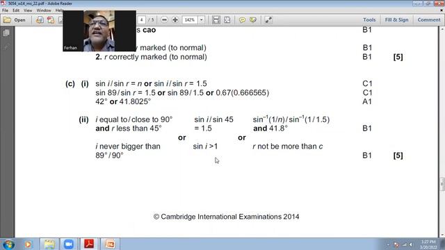The image size is (445, 250).
Task: Click the action center flag tray icon
Action: pos(396,244)
